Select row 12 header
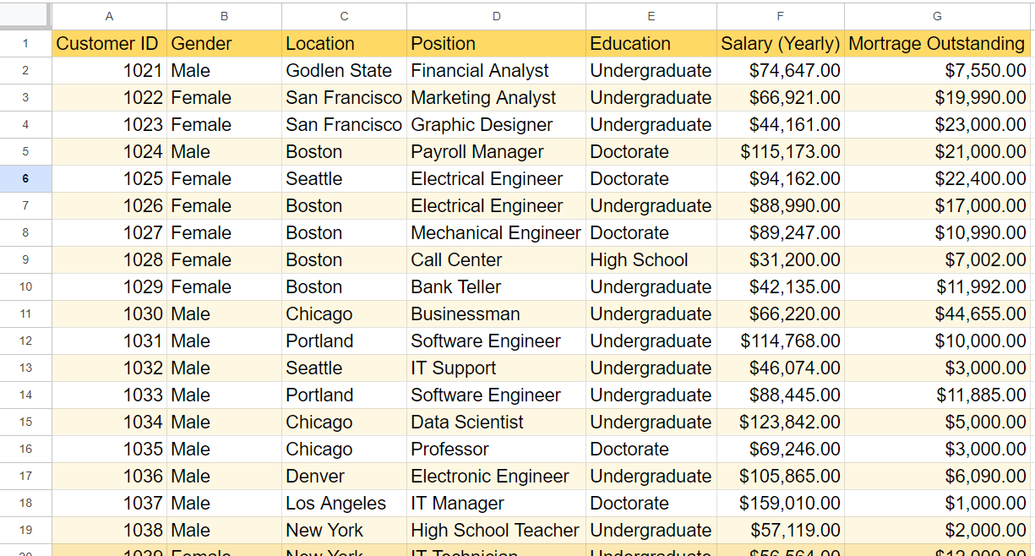This screenshot has width=1035, height=556. pyautogui.click(x=25, y=341)
